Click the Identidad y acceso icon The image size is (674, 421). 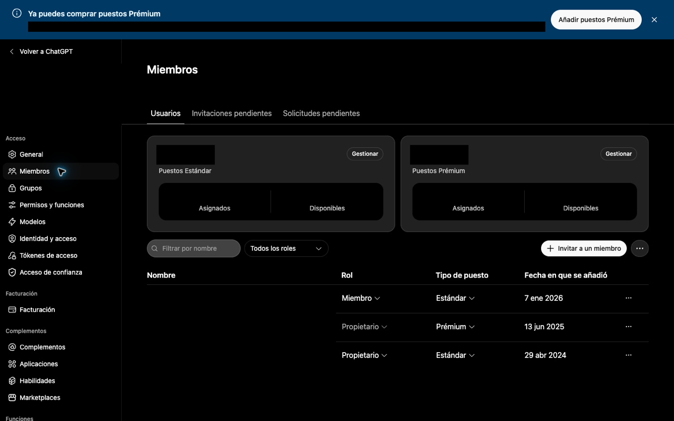12,239
